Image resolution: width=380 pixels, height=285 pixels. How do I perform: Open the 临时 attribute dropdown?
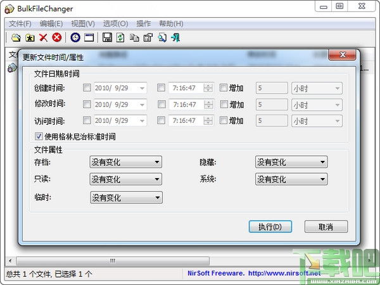pos(126,198)
